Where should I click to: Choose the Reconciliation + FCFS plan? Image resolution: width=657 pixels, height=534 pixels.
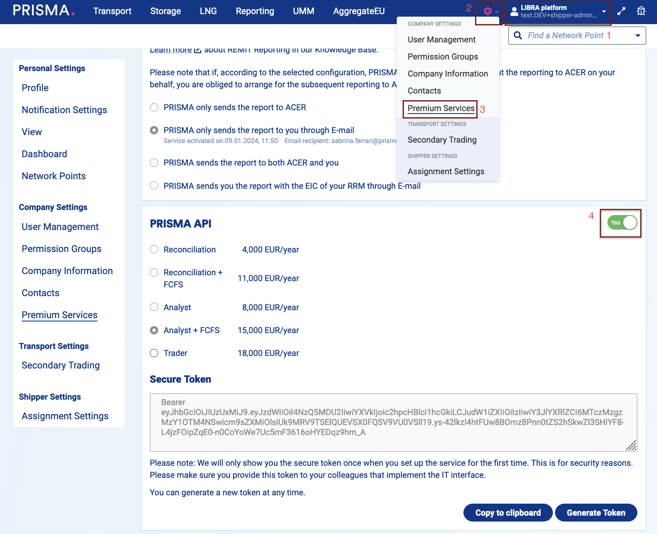click(x=154, y=272)
